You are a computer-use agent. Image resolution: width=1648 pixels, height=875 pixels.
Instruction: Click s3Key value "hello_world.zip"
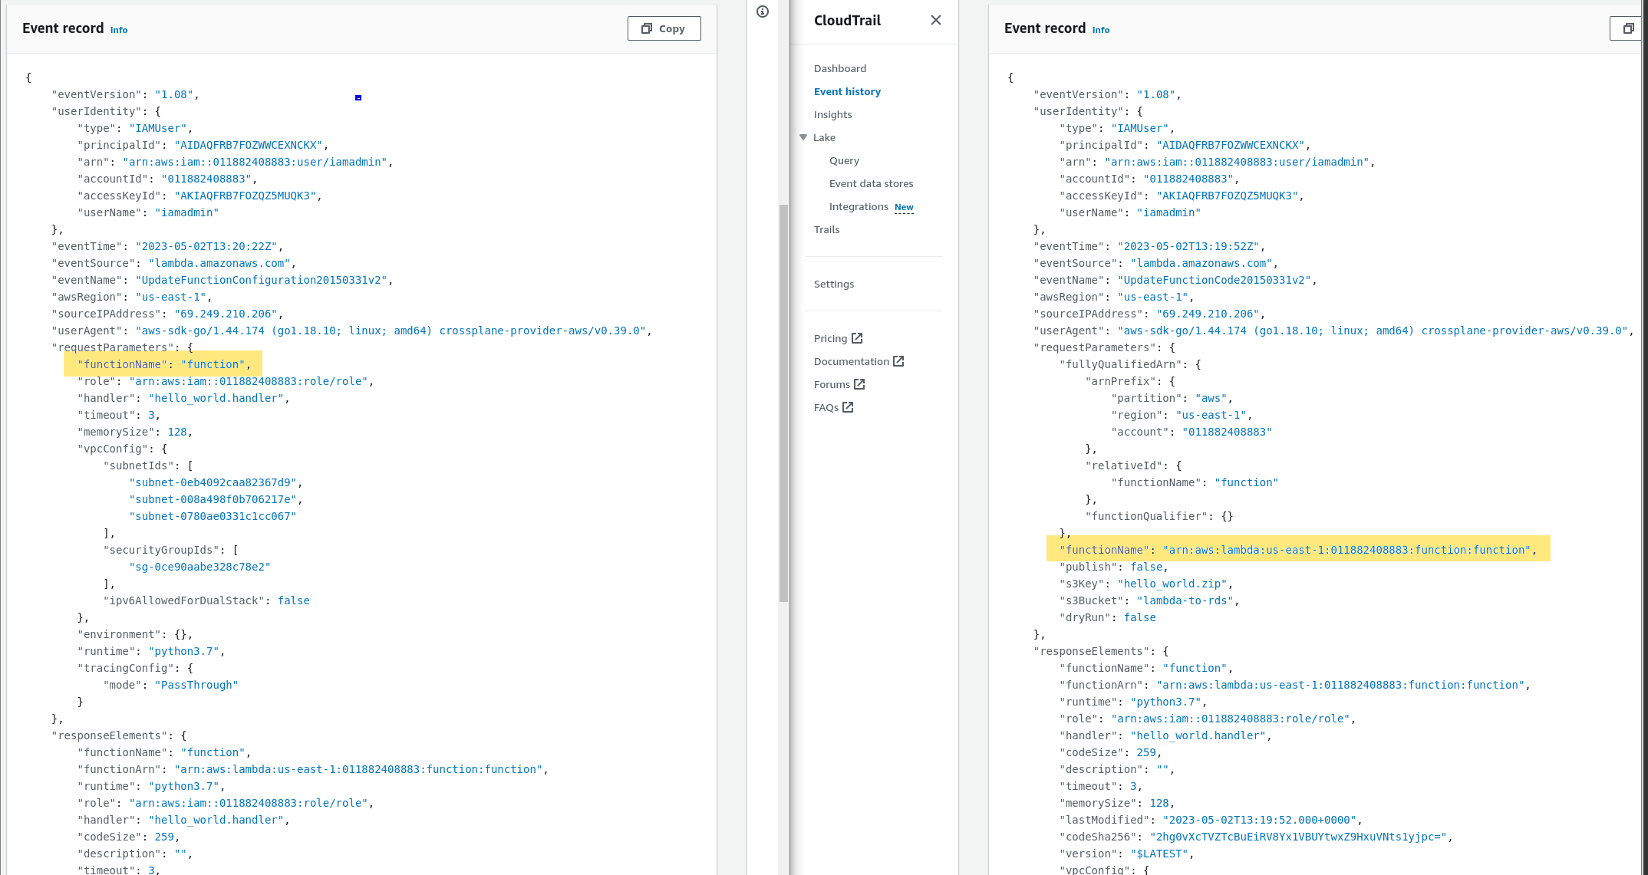click(1172, 584)
